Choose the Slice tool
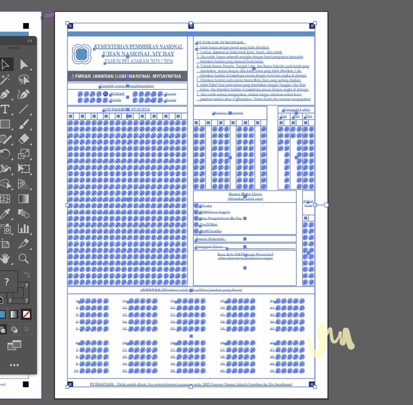 coord(24,244)
